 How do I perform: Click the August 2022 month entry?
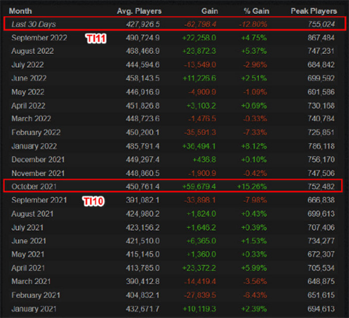click(x=33, y=51)
